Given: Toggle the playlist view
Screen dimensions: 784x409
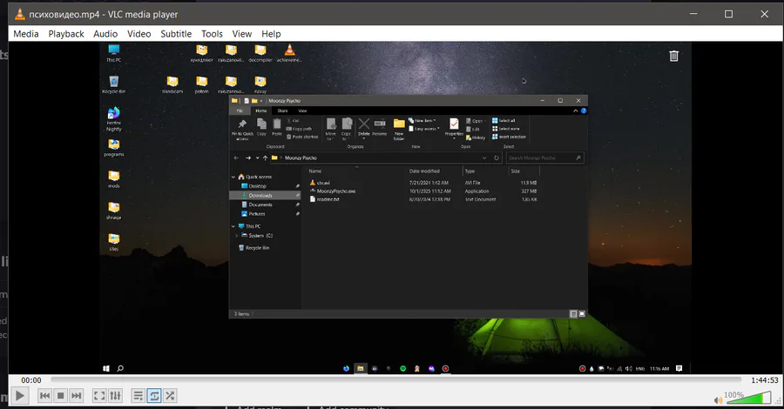Looking at the screenshot, I should (139, 396).
